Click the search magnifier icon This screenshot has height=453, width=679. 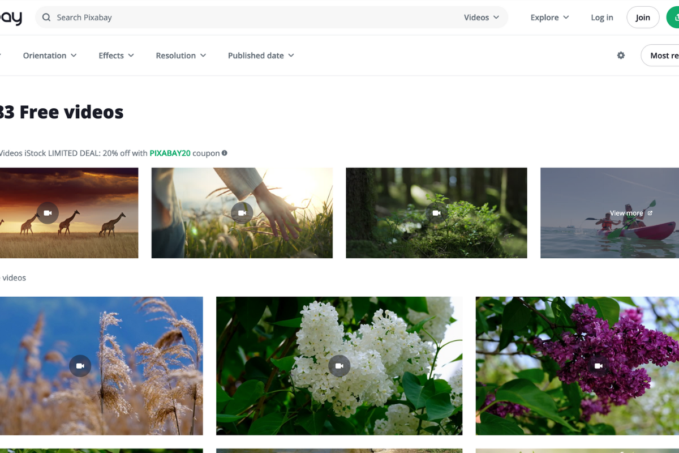coord(46,18)
